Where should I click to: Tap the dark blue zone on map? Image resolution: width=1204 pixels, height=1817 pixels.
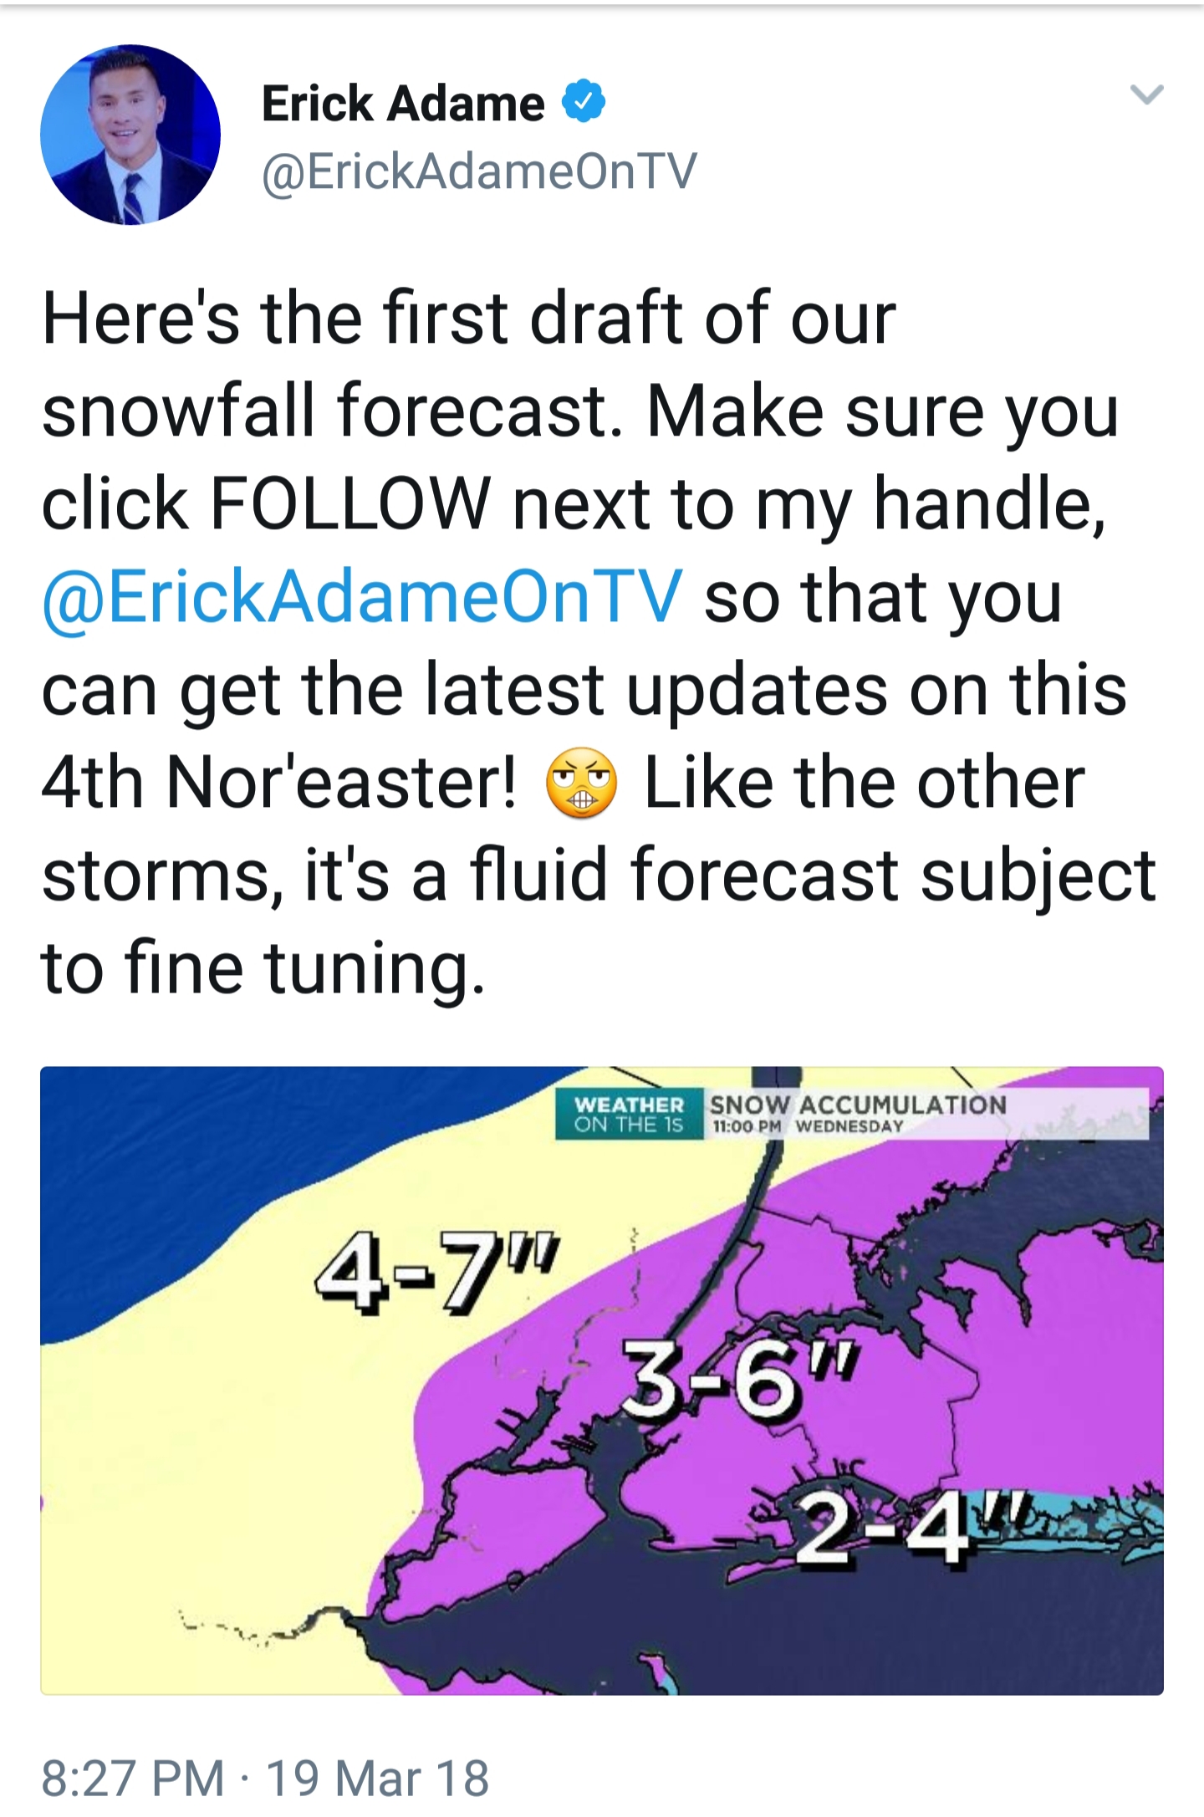[167, 1171]
